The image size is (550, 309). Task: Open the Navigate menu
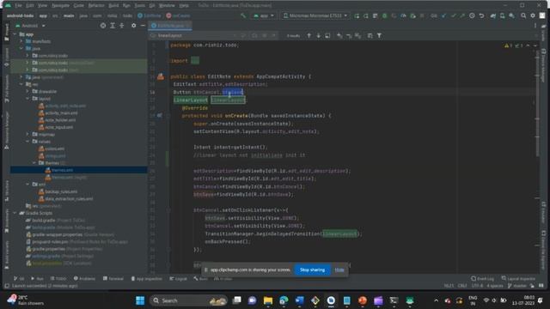(x=60, y=6)
